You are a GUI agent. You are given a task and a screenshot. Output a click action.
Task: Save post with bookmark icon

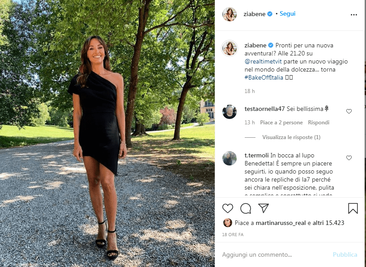[x=353, y=208]
